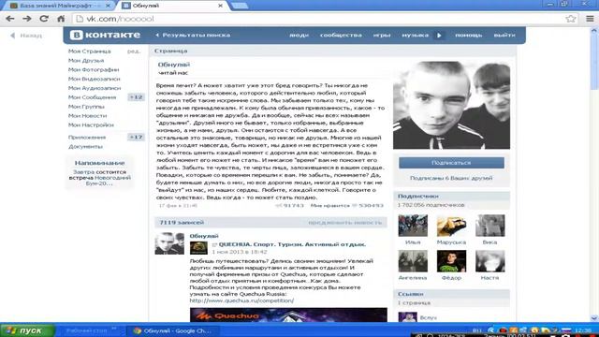This screenshot has height=337, width=599.
Task: Open Мои Фотографии in sidebar
Action: (x=94, y=69)
